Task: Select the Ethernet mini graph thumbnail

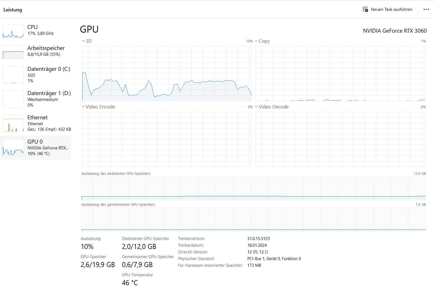Action: (13, 123)
